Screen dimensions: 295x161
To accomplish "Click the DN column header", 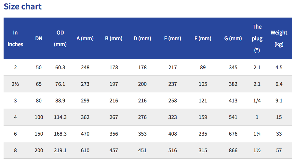I will [39, 38].
